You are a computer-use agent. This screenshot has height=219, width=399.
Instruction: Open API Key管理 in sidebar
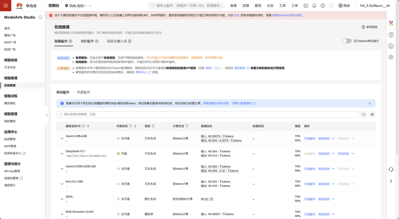pyautogui.click(x=12, y=171)
